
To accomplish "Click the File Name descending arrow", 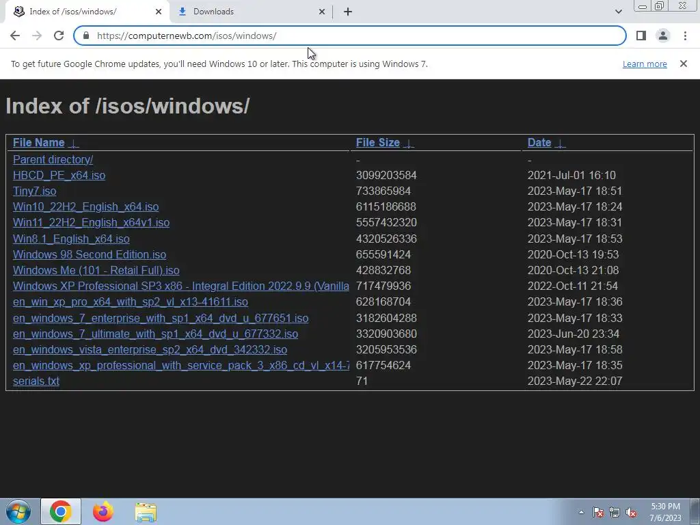I will coord(74,144).
